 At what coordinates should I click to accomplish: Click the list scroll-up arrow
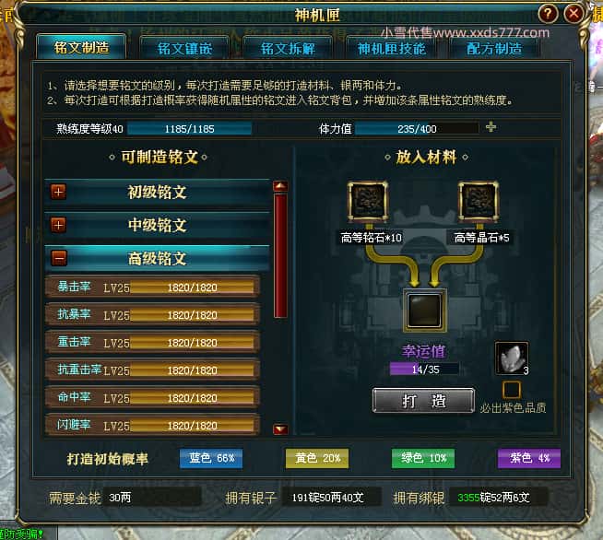point(280,186)
